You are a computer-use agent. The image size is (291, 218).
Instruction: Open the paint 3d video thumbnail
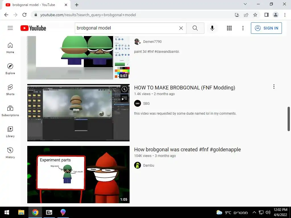click(78, 58)
